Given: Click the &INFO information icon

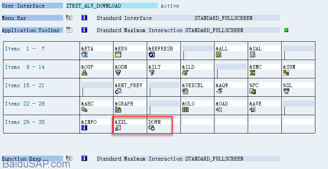Looking at the screenshot, I should pos(84,128).
